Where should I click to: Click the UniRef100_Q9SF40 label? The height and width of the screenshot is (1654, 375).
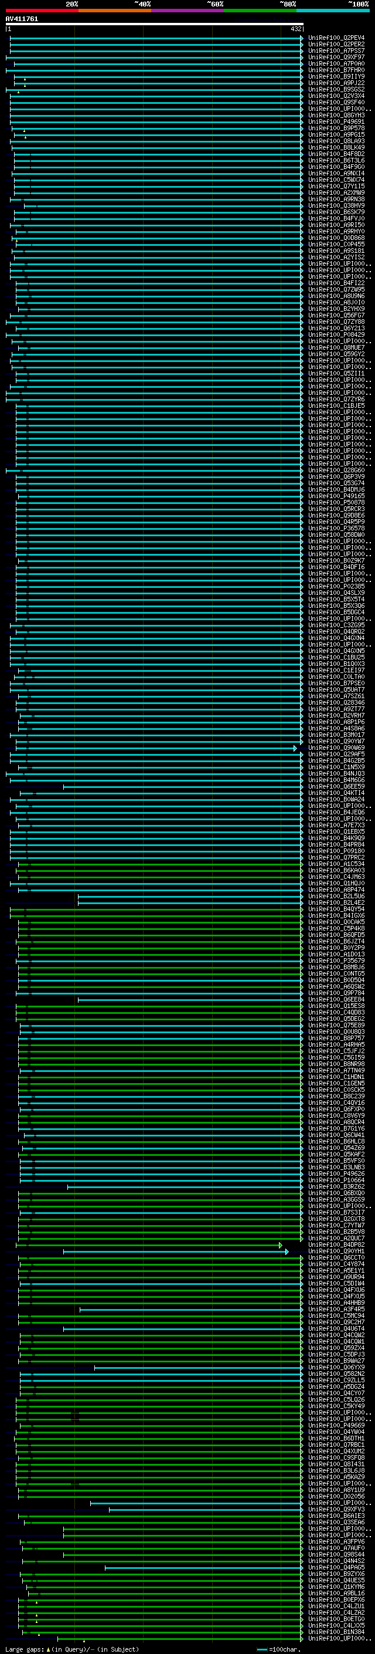point(336,102)
